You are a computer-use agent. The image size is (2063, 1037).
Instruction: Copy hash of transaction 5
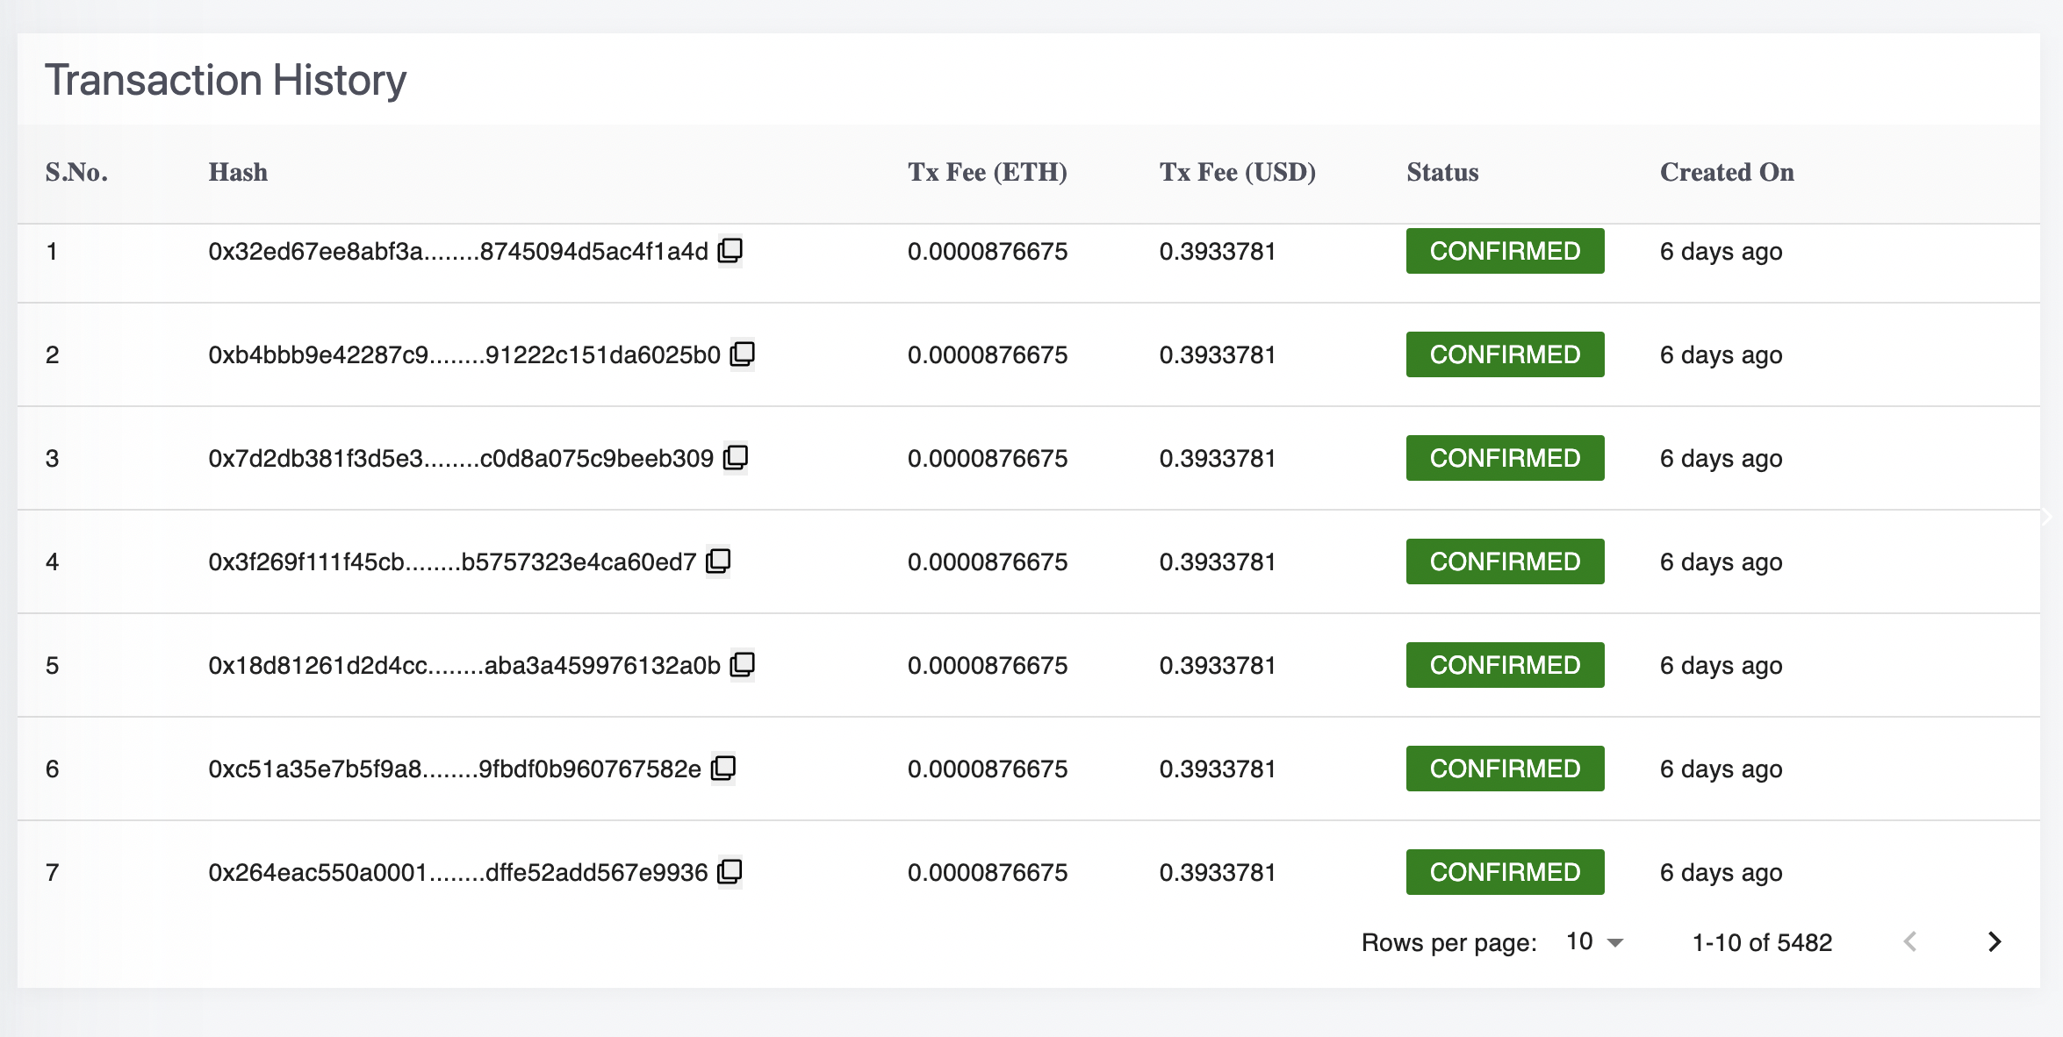coord(742,665)
